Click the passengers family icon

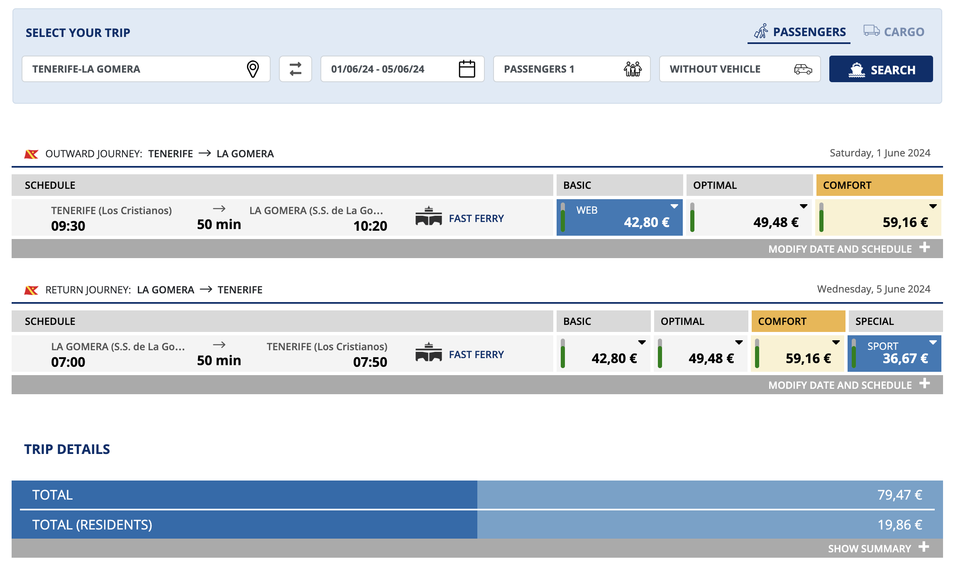633,69
